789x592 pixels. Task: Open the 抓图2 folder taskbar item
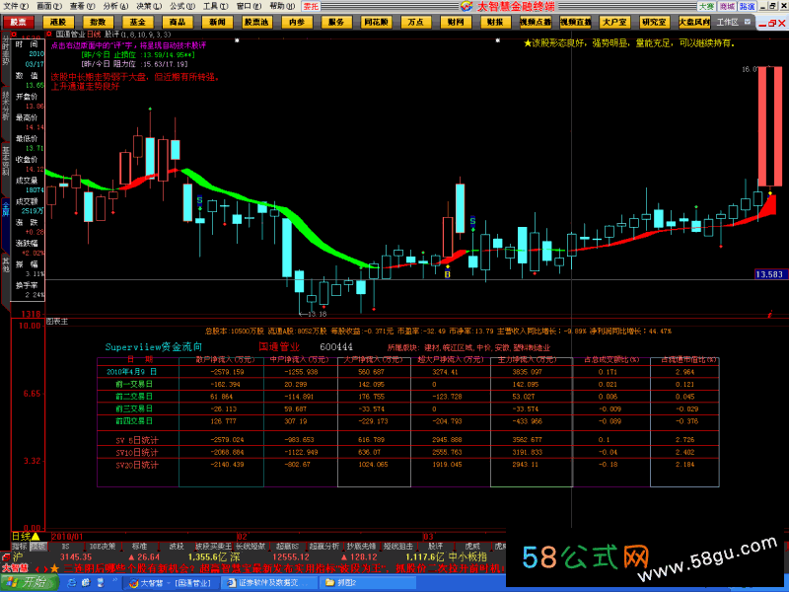click(367, 583)
